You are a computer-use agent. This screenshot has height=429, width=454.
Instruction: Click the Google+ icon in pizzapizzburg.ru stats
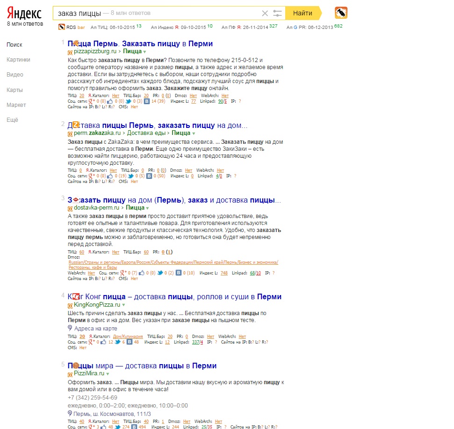coord(92,101)
